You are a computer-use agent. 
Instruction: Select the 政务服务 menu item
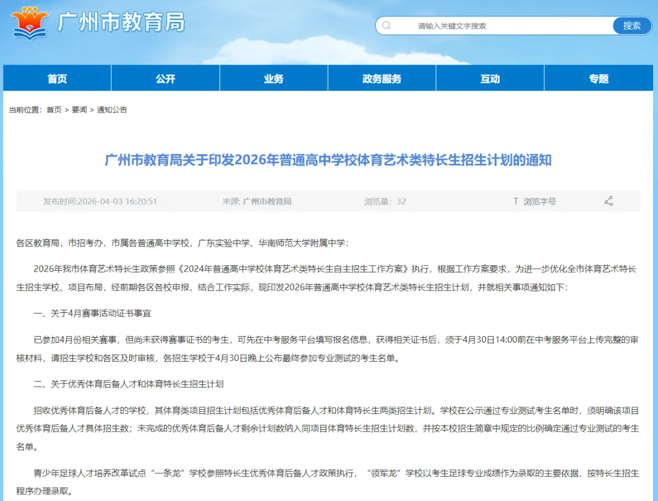(x=382, y=77)
